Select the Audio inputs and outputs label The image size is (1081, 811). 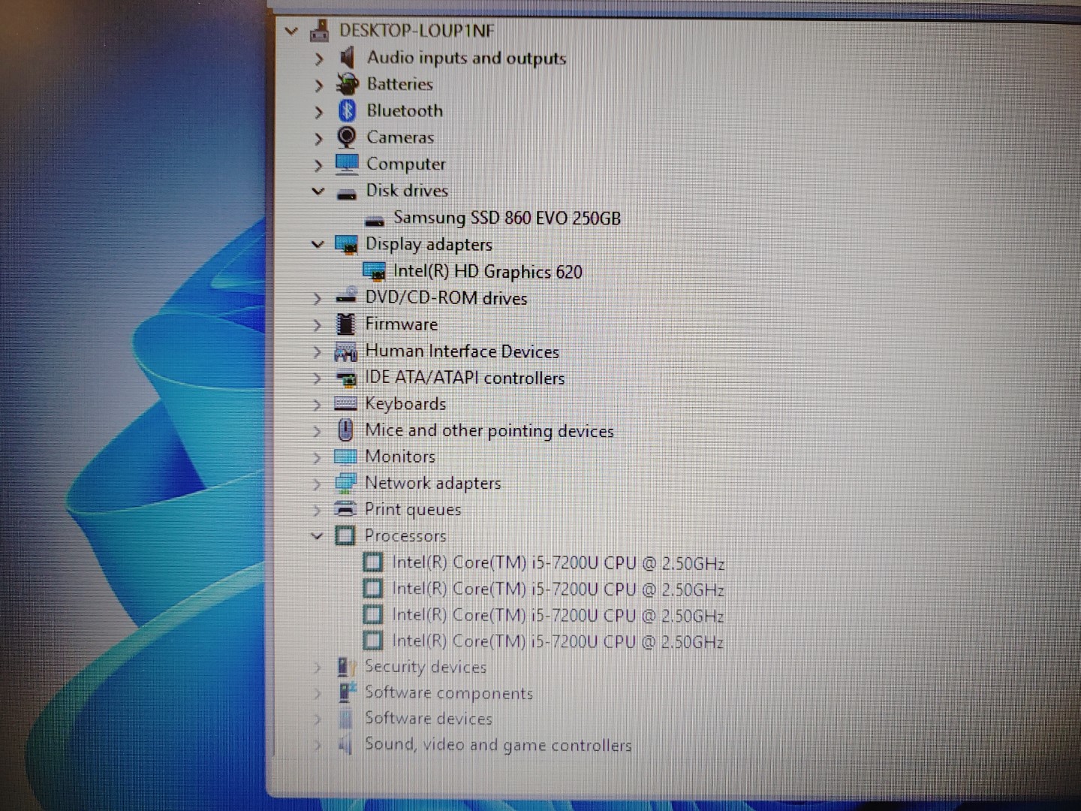coord(467,58)
